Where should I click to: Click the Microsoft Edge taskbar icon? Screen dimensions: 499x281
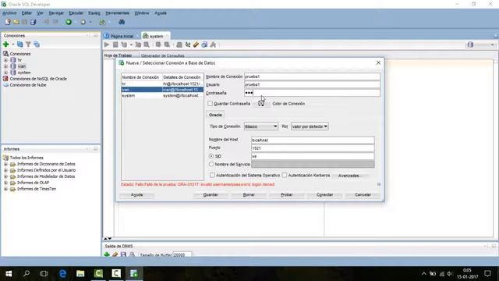(62, 273)
